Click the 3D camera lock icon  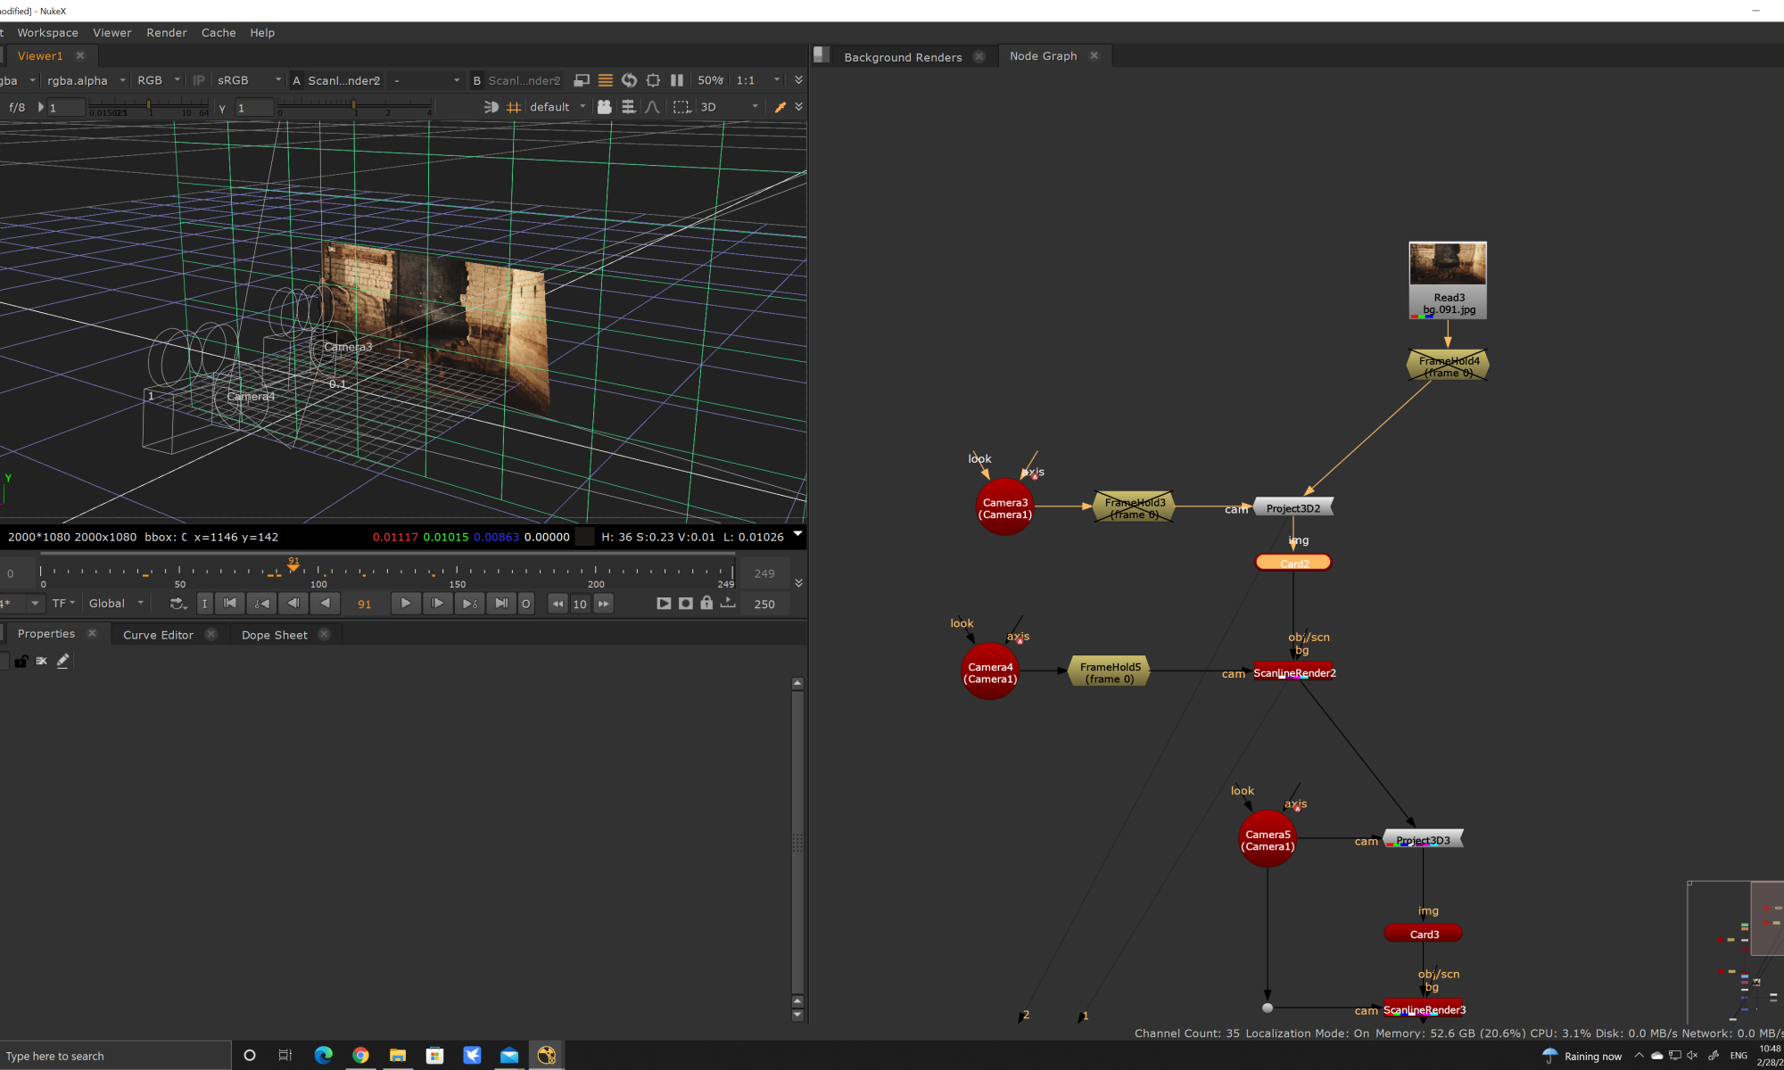point(604,107)
